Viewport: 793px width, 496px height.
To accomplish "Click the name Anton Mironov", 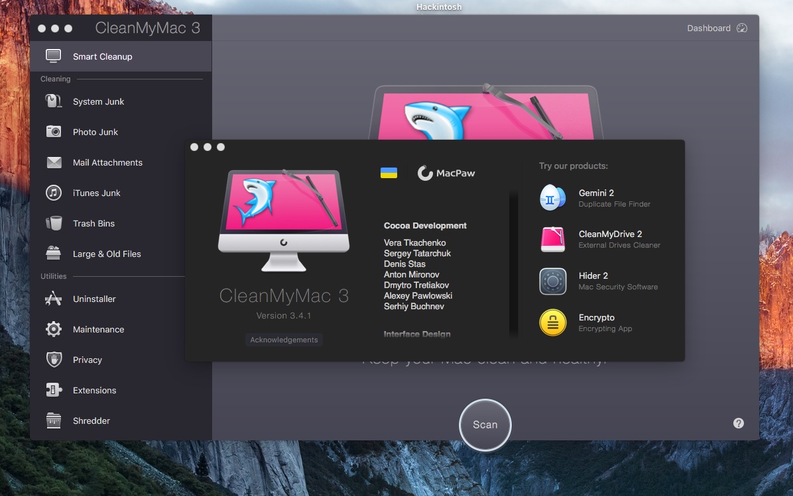I will click(x=412, y=274).
